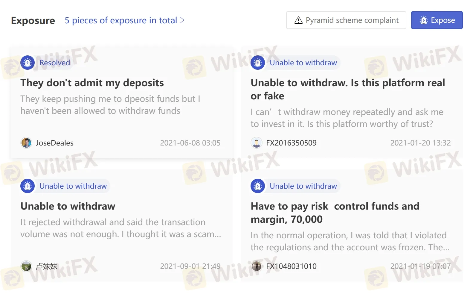Viewport: 473px width, 303px height.
Task: Open 'Have to pay risk control funds and margin, 70,000'
Action: coord(335,213)
